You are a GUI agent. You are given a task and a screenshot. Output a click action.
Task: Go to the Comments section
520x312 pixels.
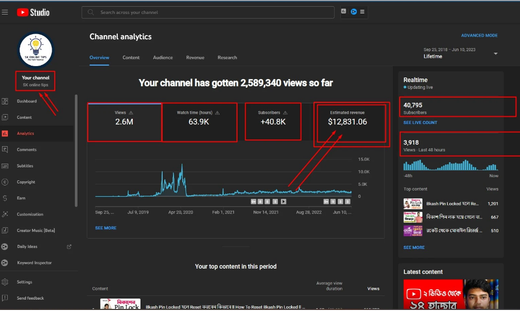point(26,150)
